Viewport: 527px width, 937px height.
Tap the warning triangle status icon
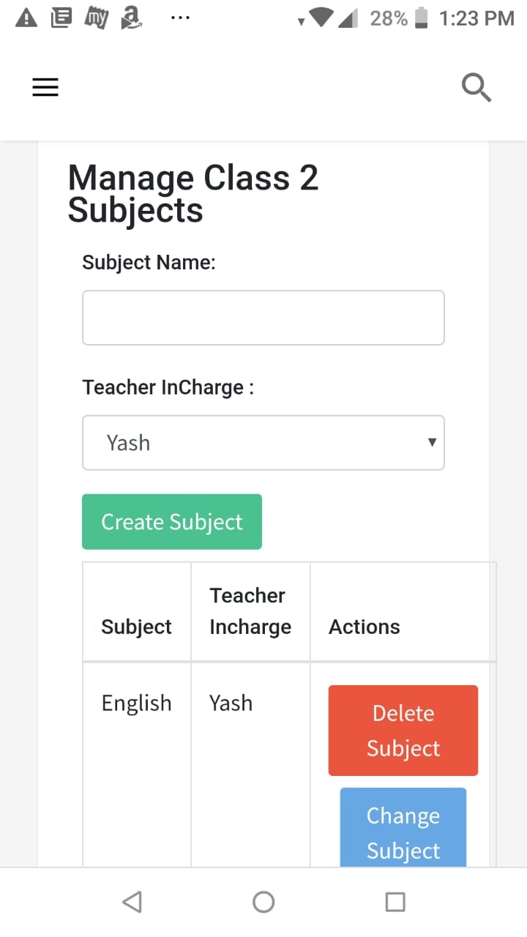(26, 18)
